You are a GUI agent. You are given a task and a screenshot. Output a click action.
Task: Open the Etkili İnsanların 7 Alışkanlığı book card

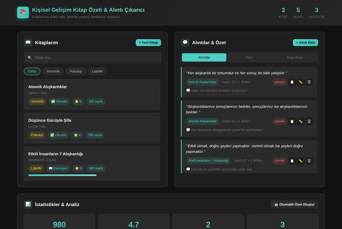pos(92,163)
